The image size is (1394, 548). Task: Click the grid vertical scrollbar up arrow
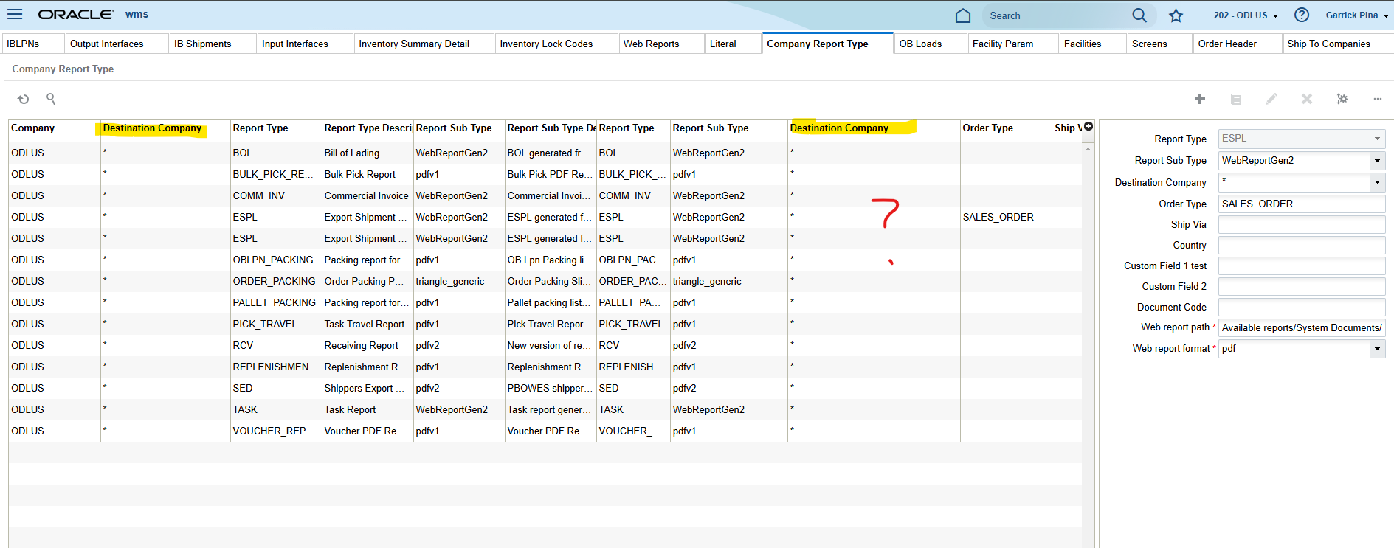tap(1088, 150)
